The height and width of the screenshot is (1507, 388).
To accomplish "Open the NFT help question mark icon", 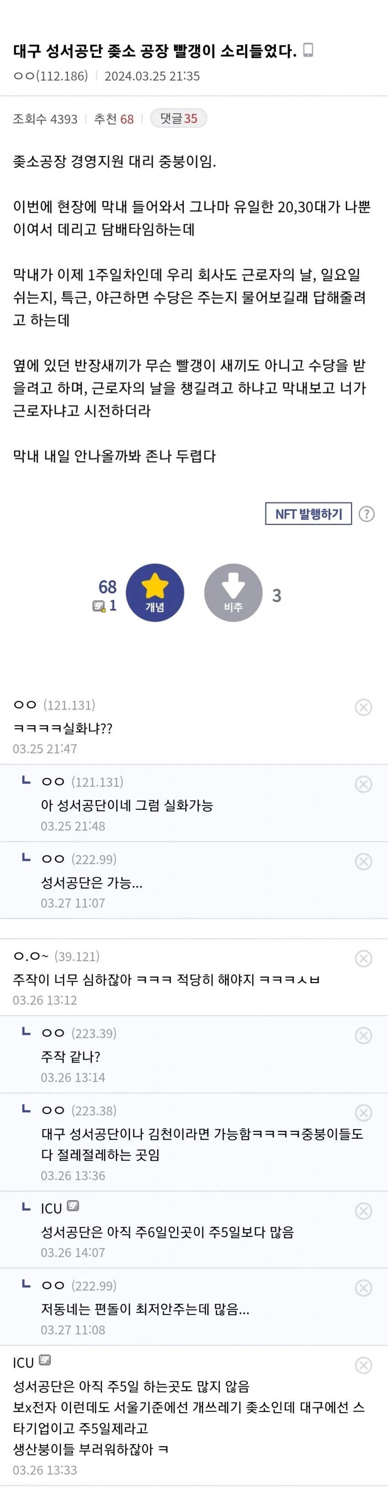I will point(367,513).
